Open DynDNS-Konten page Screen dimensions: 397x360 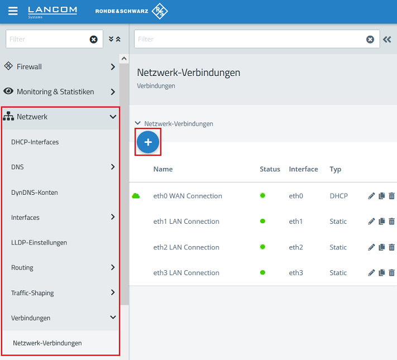pos(35,193)
